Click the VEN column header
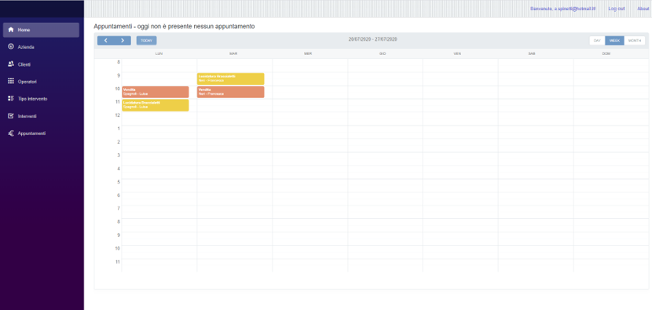Viewport: 652px width, 310px height. pyautogui.click(x=457, y=53)
